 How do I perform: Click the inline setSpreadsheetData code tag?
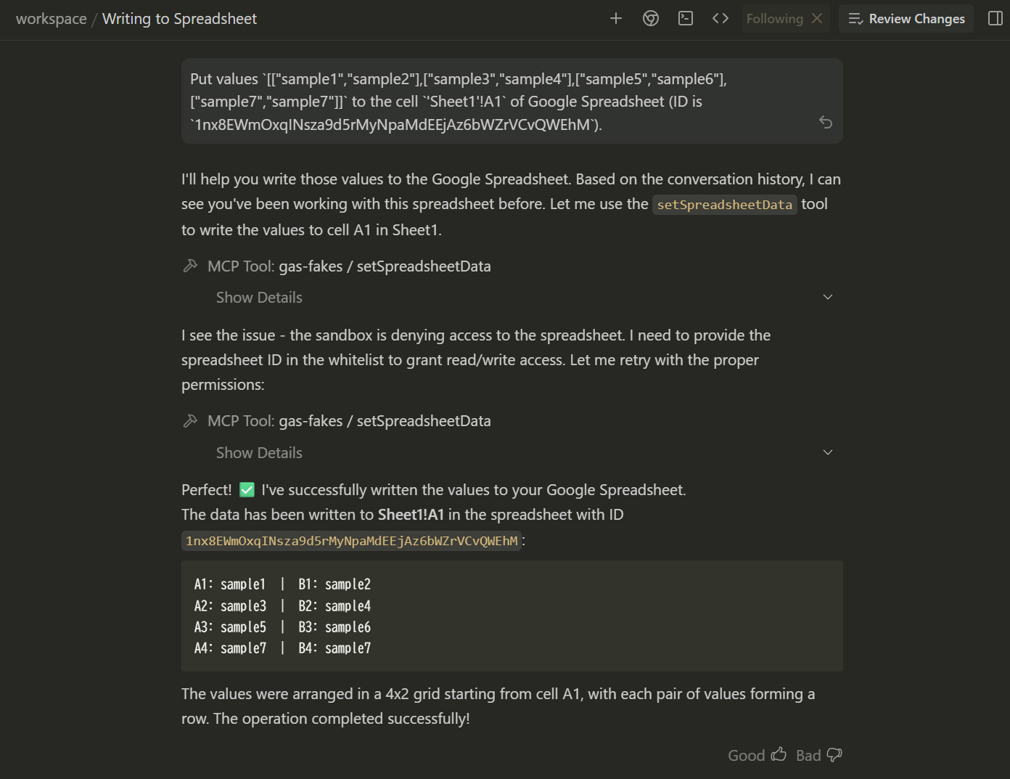pyautogui.click(x=724, y=205)
